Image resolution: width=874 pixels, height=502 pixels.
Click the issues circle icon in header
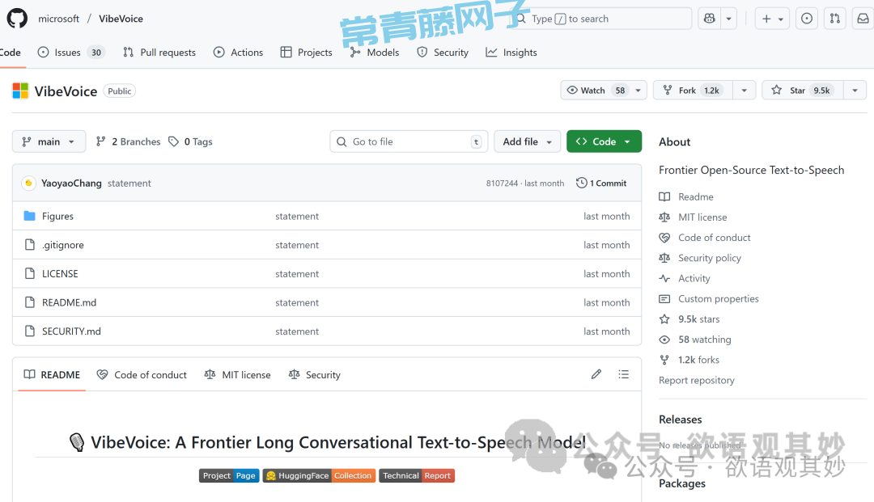[x=807, y=19]
